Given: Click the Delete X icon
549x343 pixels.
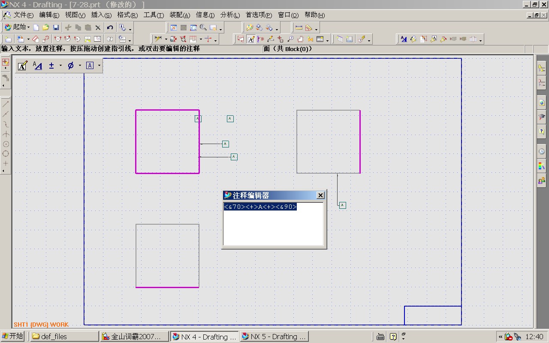Looking at the screenshot, I should (98, 27).
